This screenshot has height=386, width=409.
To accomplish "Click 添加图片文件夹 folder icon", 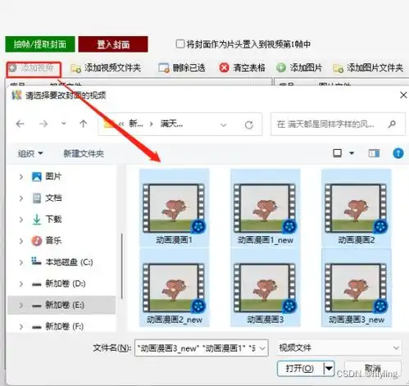I will coord(339,68).
